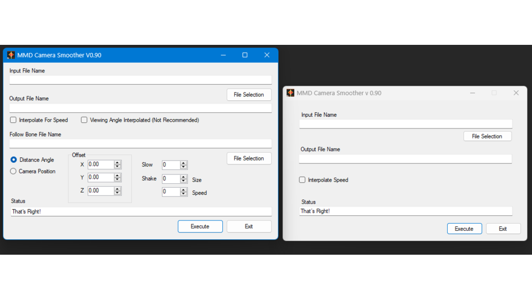Select the Distance Angle radio button
This screenshot has height=299, width=532.
point(13,159)
